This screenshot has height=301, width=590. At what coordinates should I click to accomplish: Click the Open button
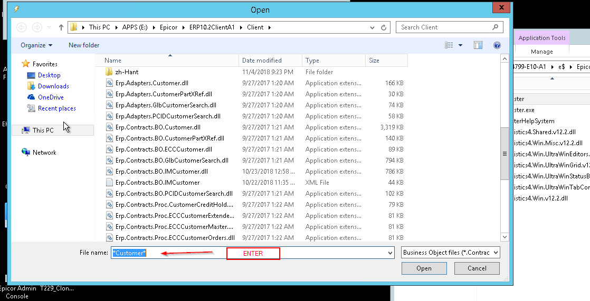pos(424,268)
